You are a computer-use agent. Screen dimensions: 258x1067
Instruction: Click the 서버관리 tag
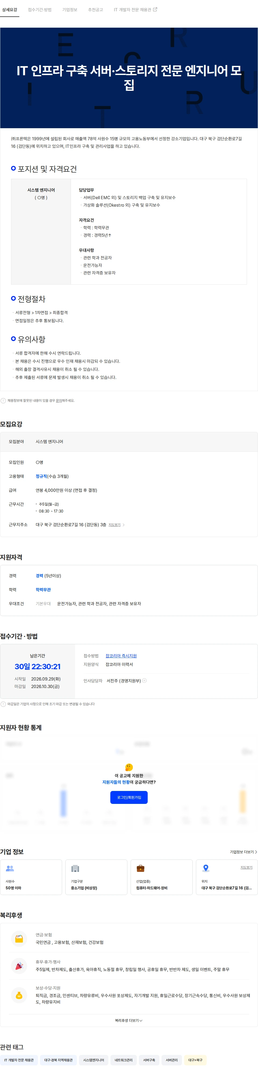(x=171, y=1060)
